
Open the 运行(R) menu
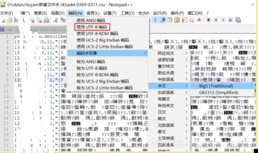(160, 13)
